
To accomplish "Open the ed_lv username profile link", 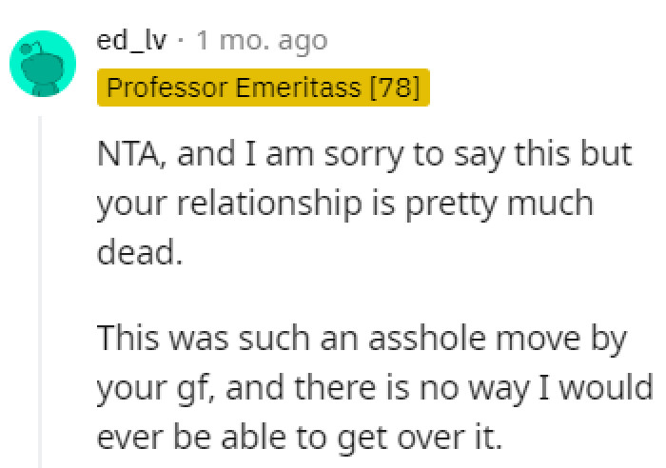I will pos(132,41).
